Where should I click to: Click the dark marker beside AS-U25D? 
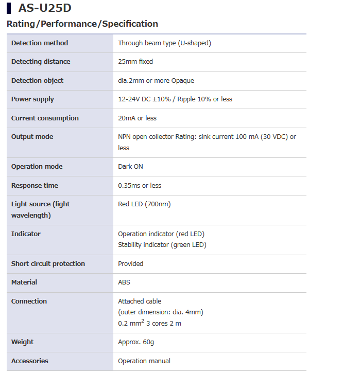click(9, 8)
